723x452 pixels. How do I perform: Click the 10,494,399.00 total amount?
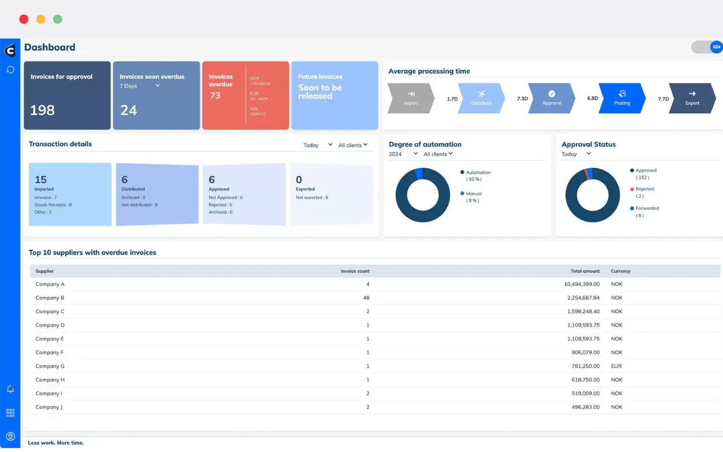(582, 284)
